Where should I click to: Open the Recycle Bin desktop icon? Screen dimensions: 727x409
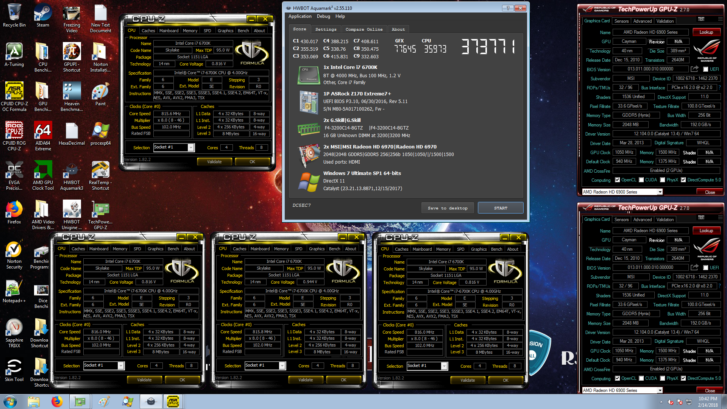pyautogui.click(x=14, y=16)
